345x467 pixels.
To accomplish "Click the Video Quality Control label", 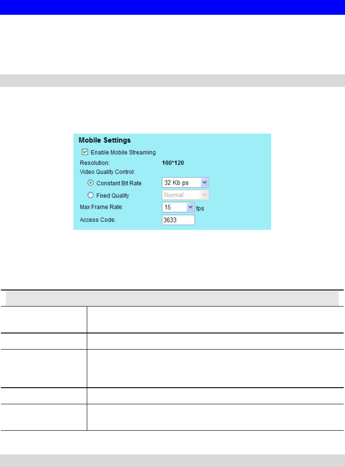I will tap(107, 172).
